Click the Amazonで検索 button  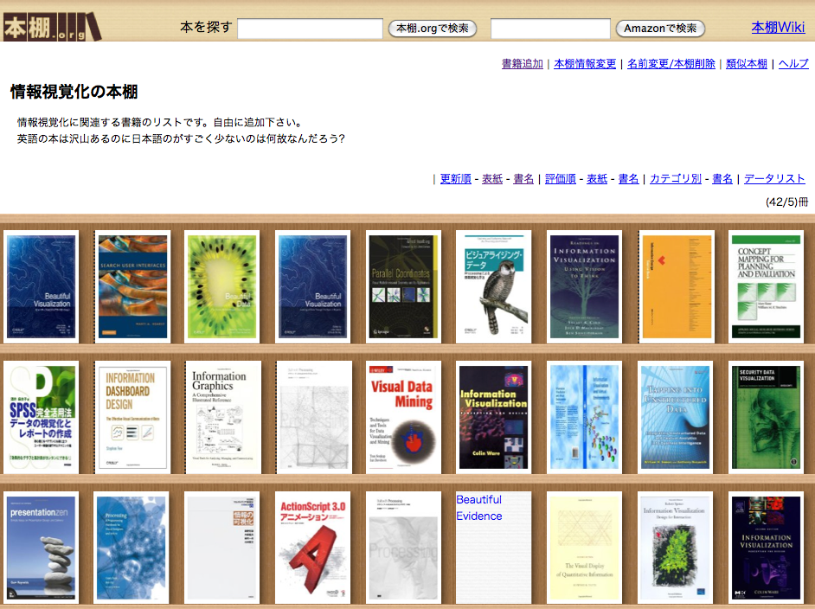pos(660,28)
